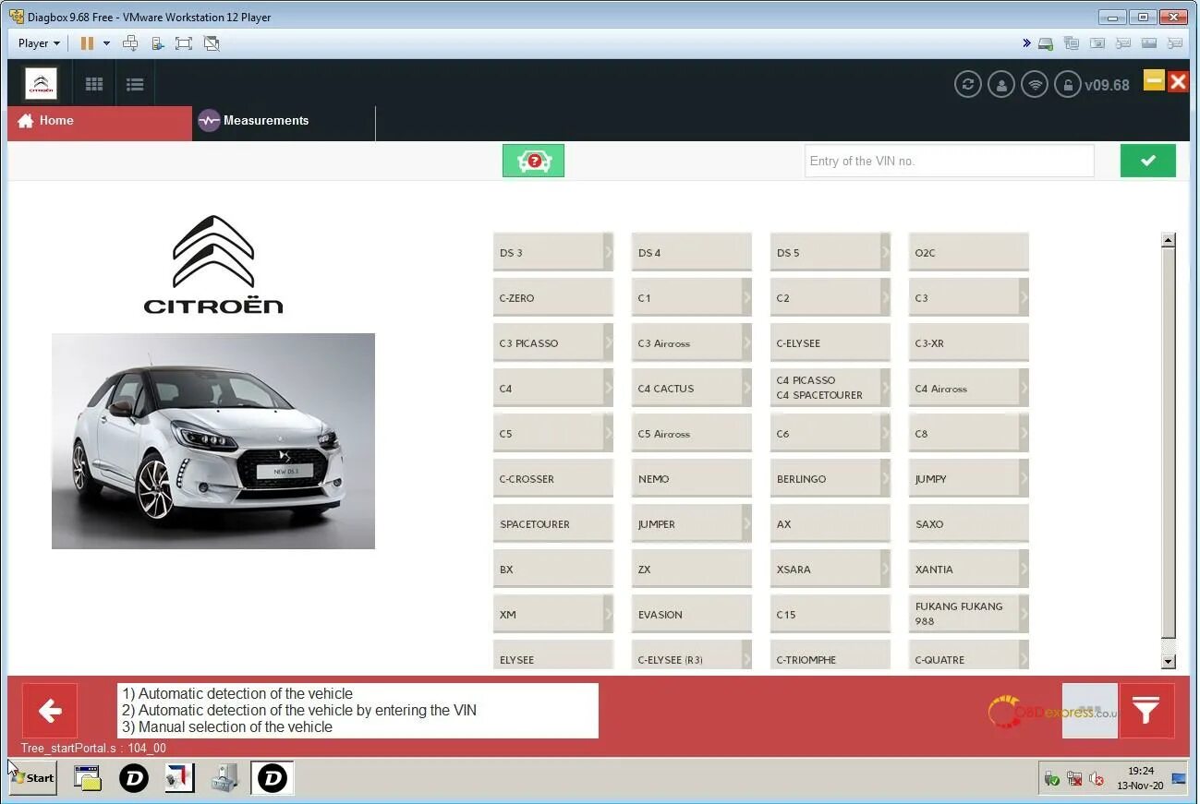Switch to the Home tab
Screen dimensions: 1200x804
tap(100, 123)
